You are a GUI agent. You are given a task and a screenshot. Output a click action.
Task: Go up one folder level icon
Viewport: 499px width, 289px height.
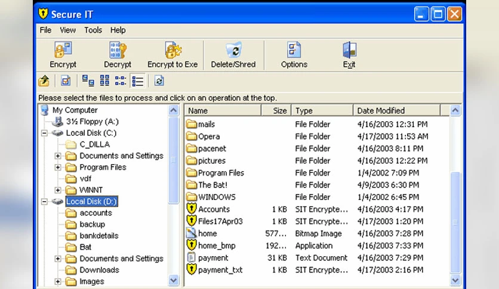(x=44, y=81)
